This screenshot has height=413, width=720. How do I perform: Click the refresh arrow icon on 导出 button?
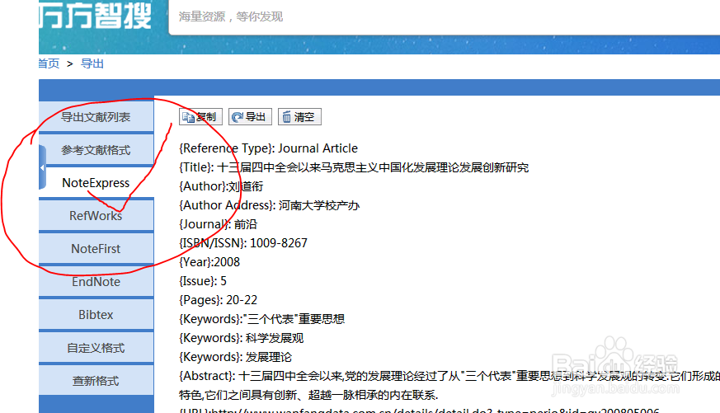pyautogui.click(x=238, y=118)
